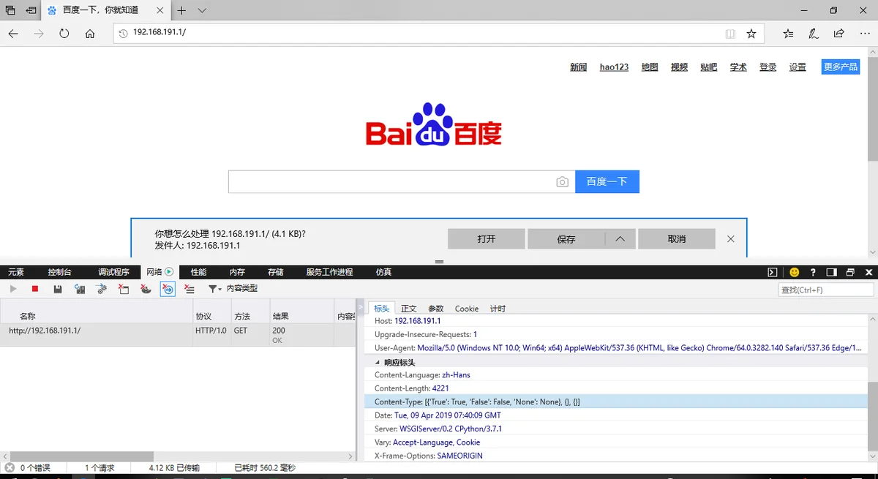
Task: Show the 正文 request detail tab
Action: [x=409, y=309]
